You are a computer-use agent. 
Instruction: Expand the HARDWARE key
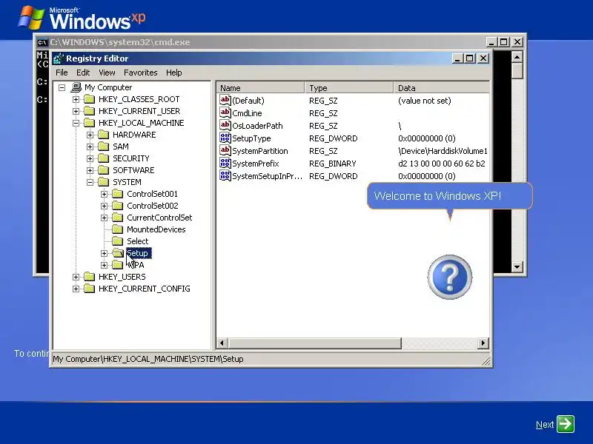(90, 135)
